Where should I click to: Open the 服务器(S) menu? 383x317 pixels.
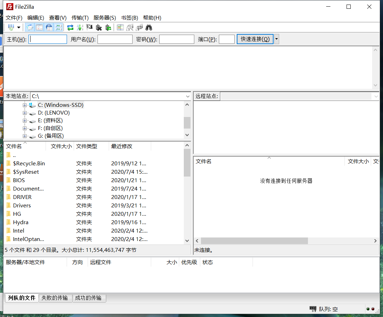tap(105, 18)
